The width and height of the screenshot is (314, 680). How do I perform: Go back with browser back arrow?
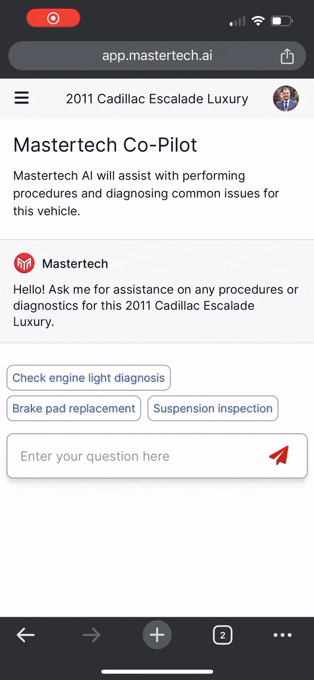(x=25, y=635)
